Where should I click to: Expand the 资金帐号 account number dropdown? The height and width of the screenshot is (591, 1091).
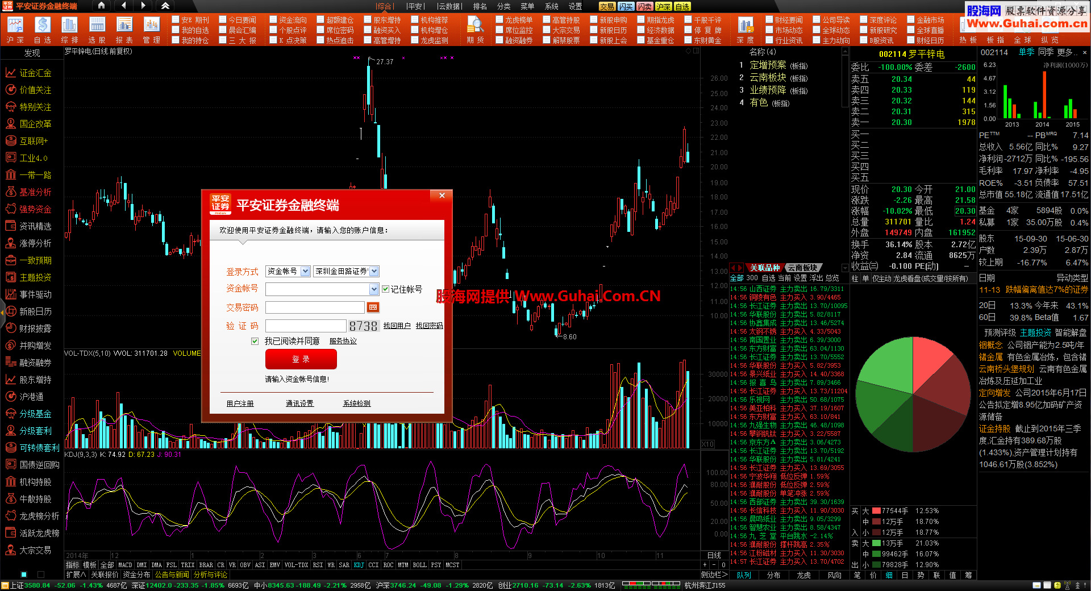coord(373,290)
